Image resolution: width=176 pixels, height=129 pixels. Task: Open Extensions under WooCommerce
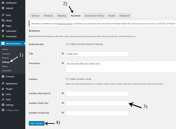(7, 71)
